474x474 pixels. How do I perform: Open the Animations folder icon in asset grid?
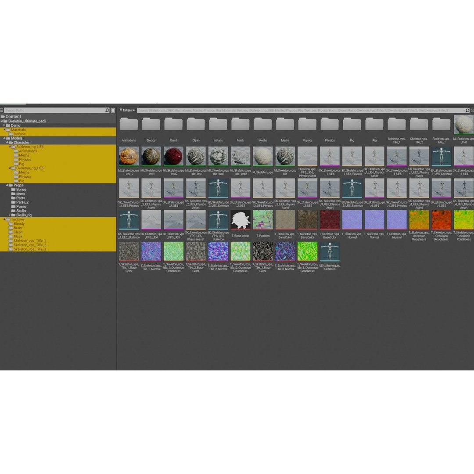click(129, 125)
